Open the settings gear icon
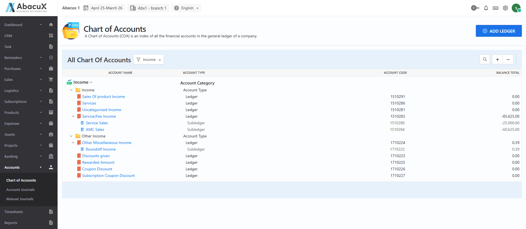Viewport: 526px width, 229px height. (x=505, y=8)
